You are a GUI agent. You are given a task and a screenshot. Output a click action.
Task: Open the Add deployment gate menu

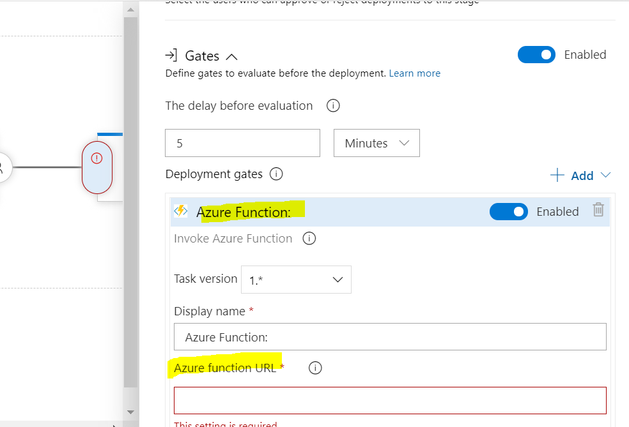581,176
